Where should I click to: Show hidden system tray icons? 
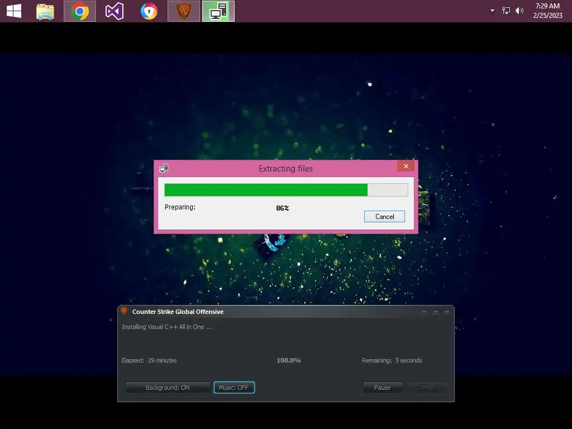[x=492, y=11]
